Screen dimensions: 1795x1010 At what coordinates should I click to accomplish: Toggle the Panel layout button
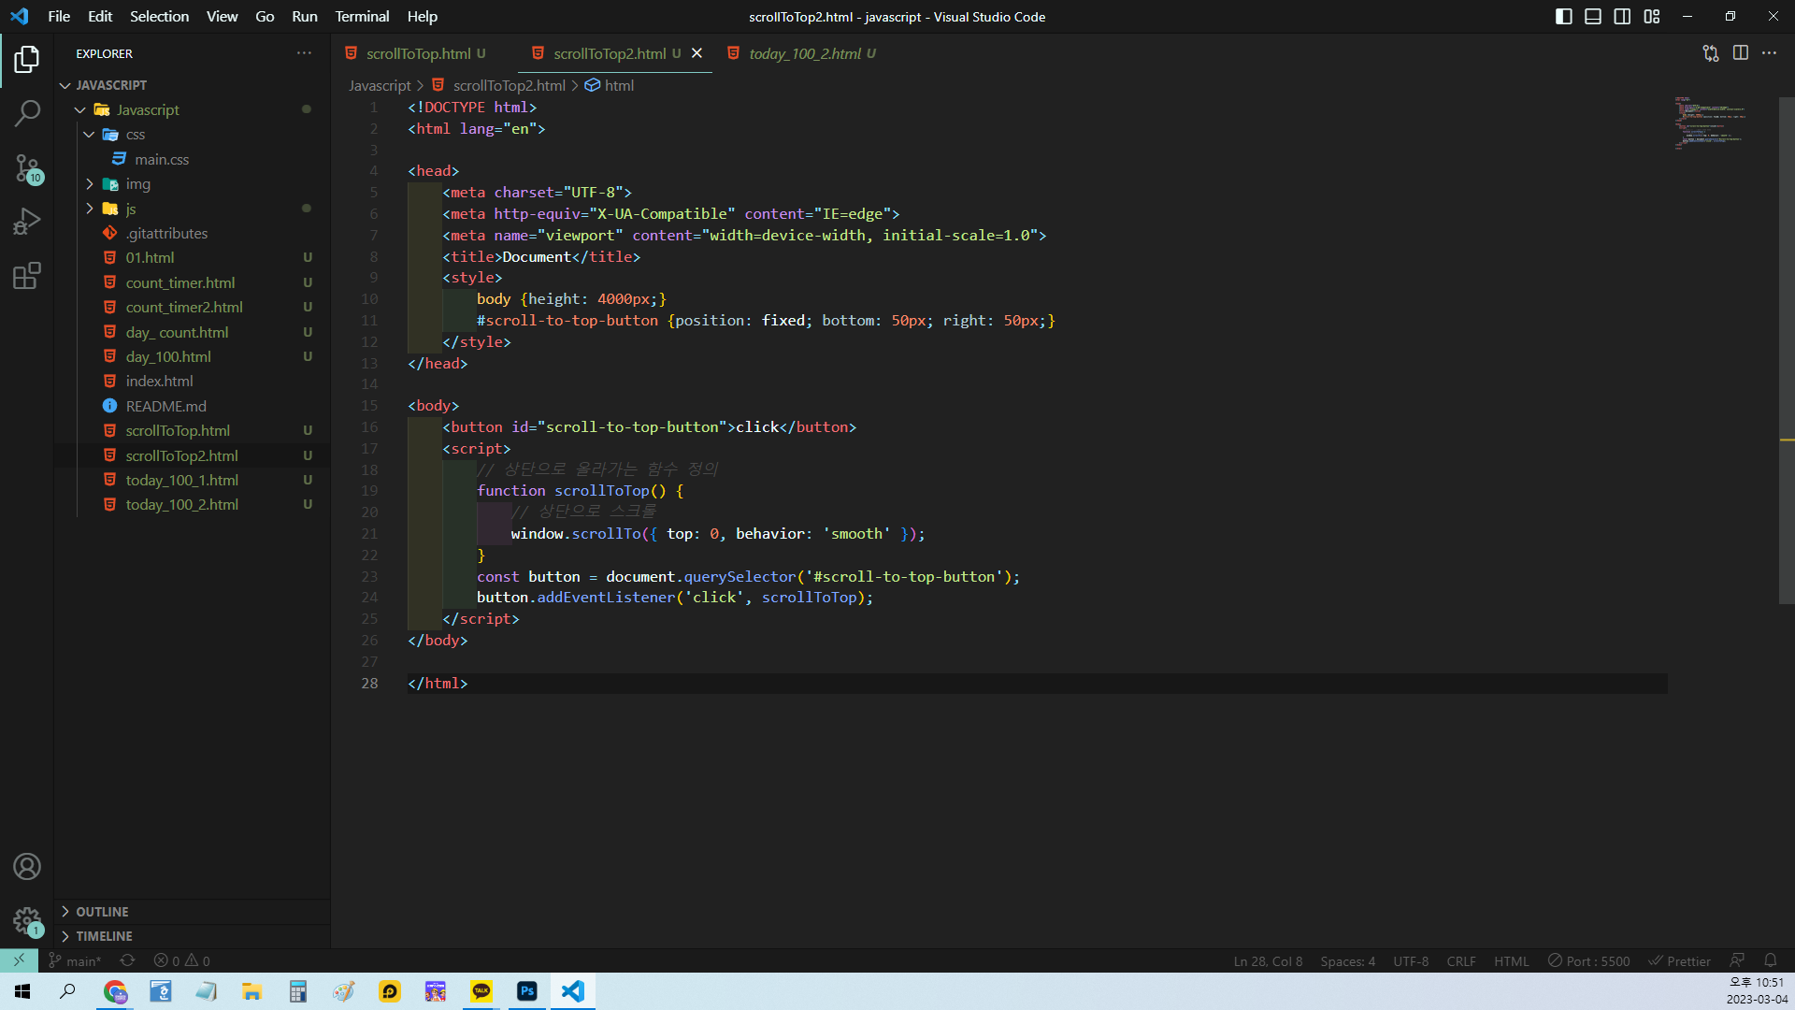[1593, 17]
